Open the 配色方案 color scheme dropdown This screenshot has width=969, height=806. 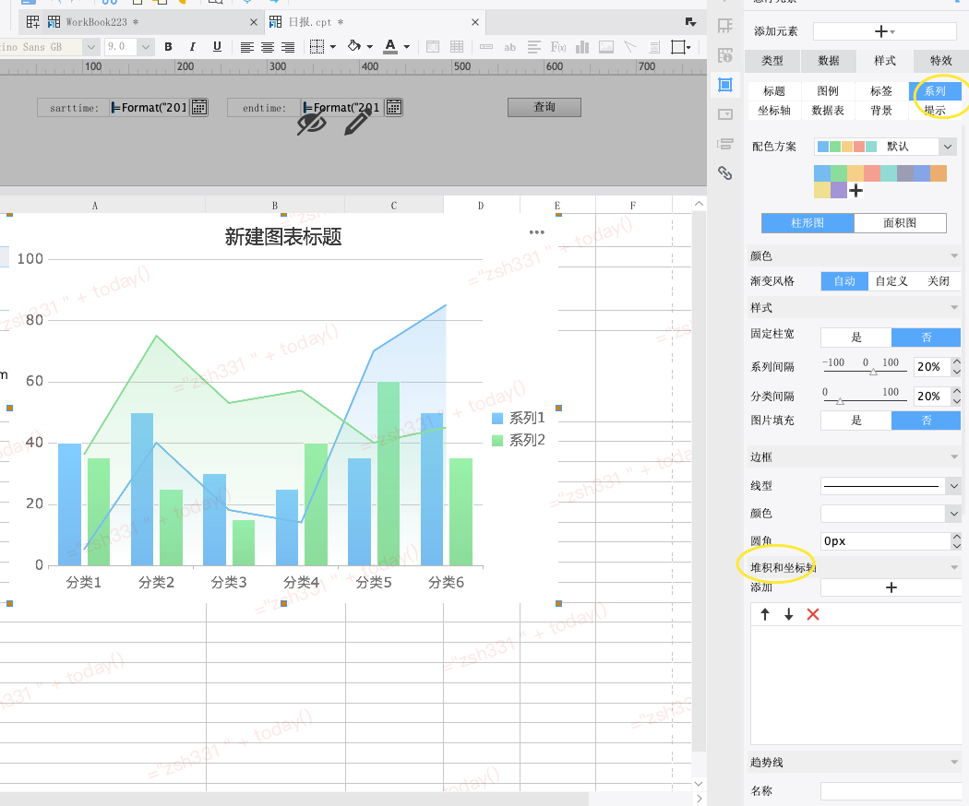pyautogui.click(x=885, y=147)
